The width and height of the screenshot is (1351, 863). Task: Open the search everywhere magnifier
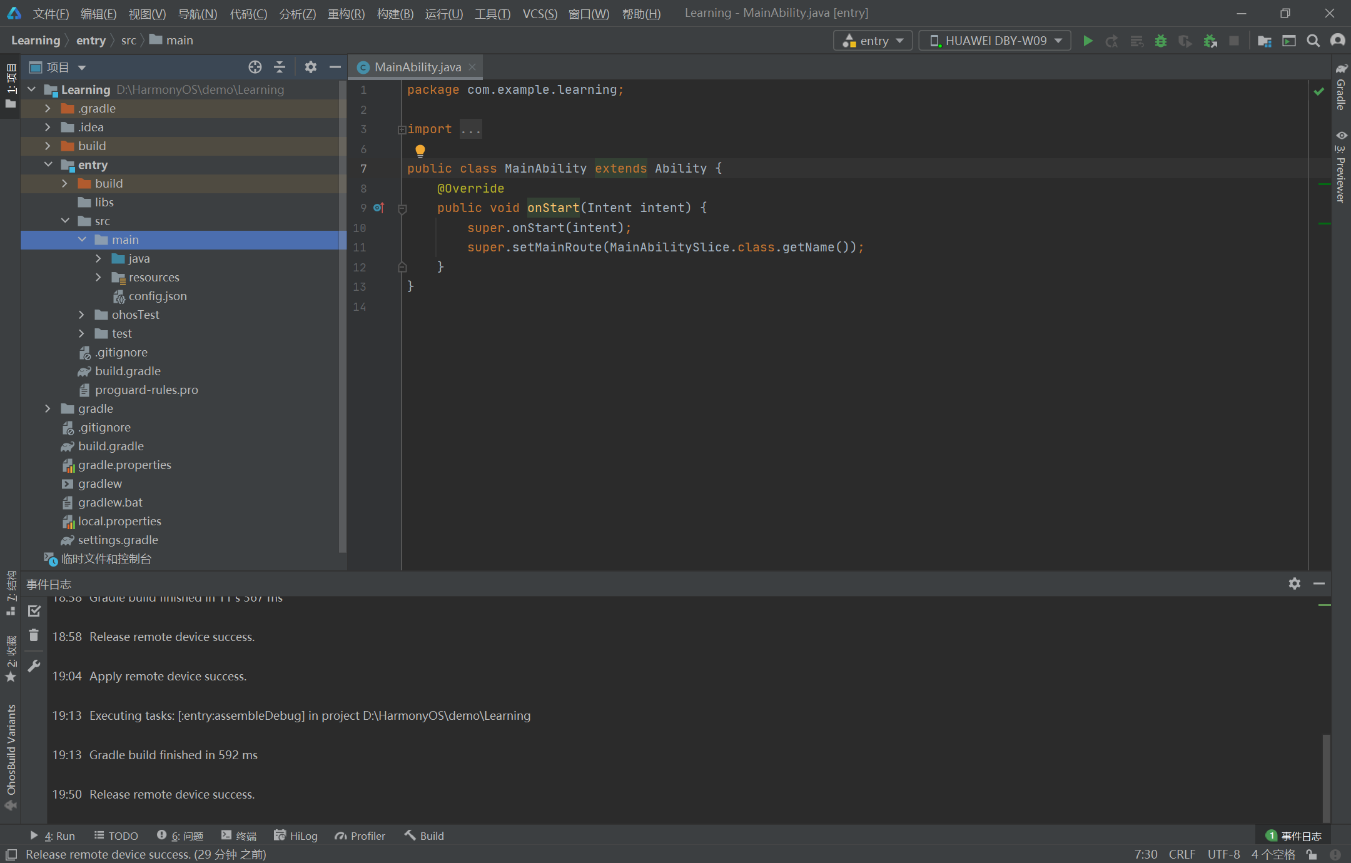[1313, 41]
